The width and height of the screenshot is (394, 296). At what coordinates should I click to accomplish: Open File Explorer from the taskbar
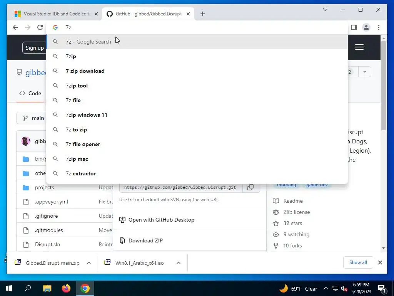[47, 288]
